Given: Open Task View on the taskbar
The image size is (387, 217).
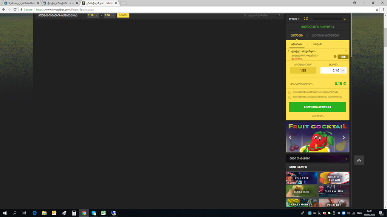Looking at the screenshot, I should pyautogui.click(x=24, y=213).
